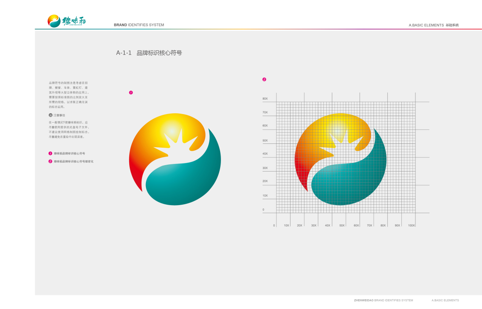Click the "40X" label on the vertical axis

pos(265,154)
